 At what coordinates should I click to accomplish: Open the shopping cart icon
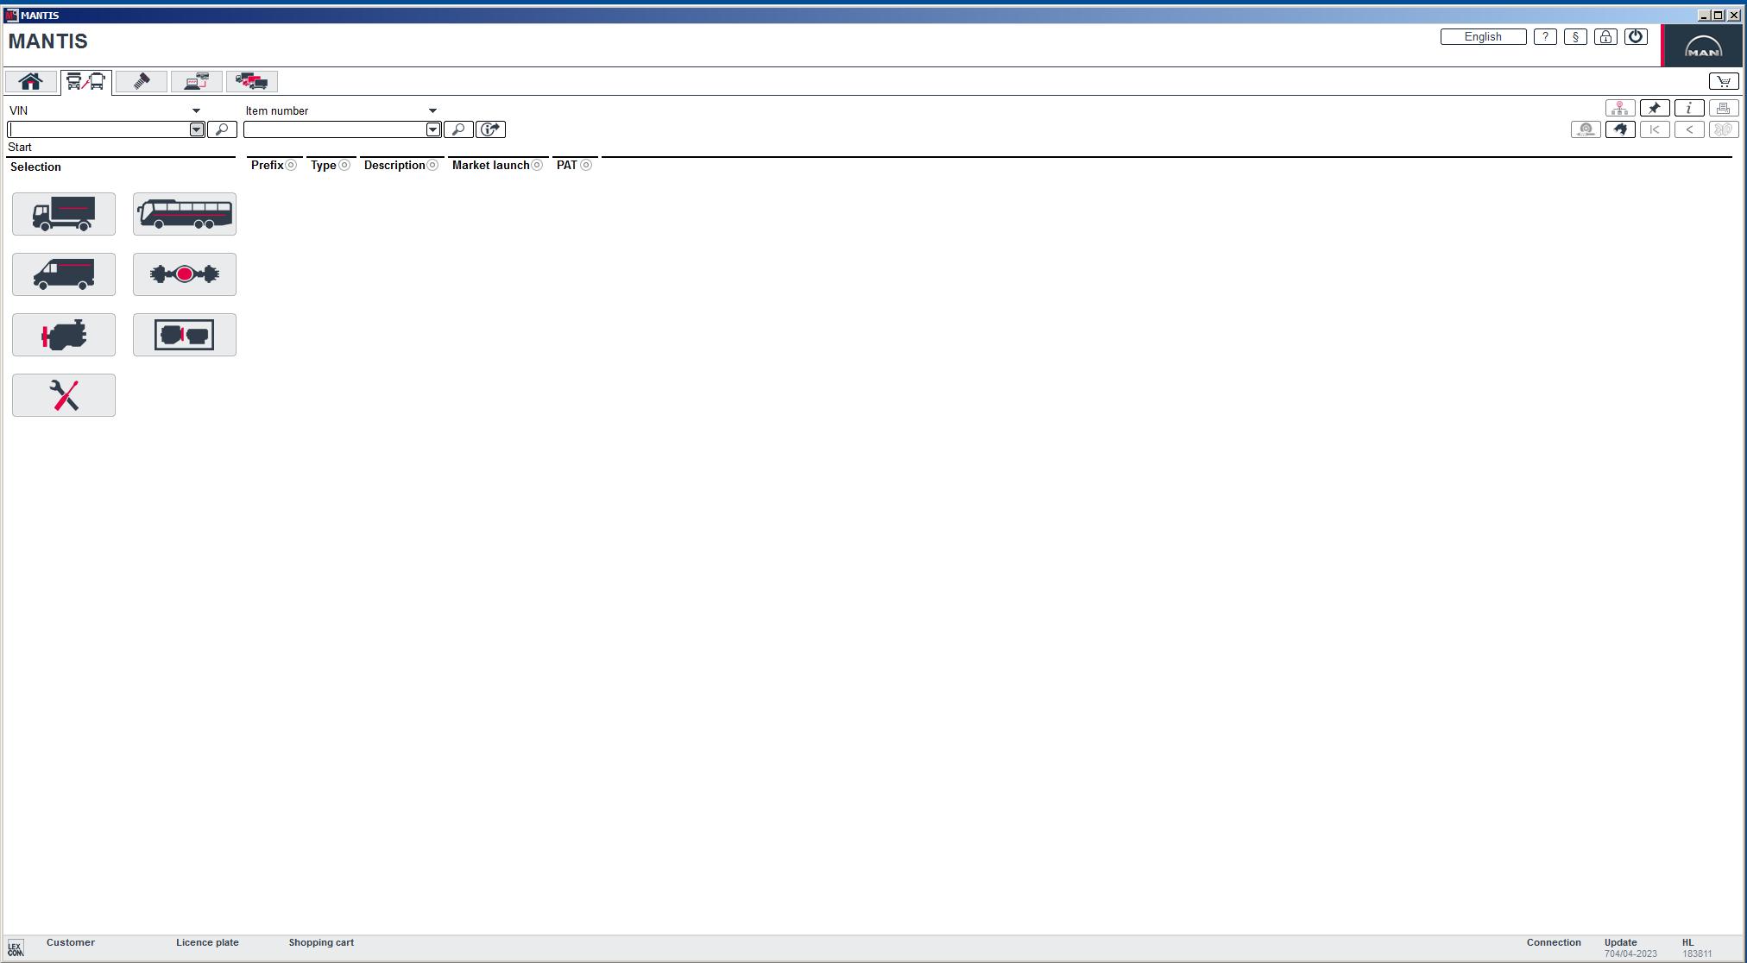1723,80
